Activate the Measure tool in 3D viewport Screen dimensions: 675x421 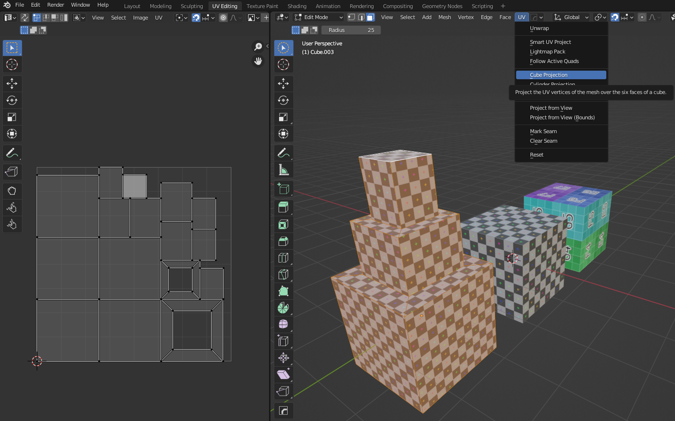283,169
